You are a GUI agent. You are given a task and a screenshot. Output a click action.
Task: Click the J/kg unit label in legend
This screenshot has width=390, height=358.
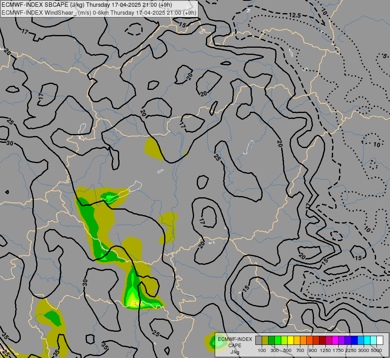point(235,352)
